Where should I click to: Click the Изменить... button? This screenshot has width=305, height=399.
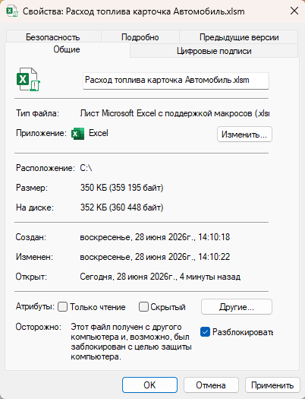coord(244,134)
